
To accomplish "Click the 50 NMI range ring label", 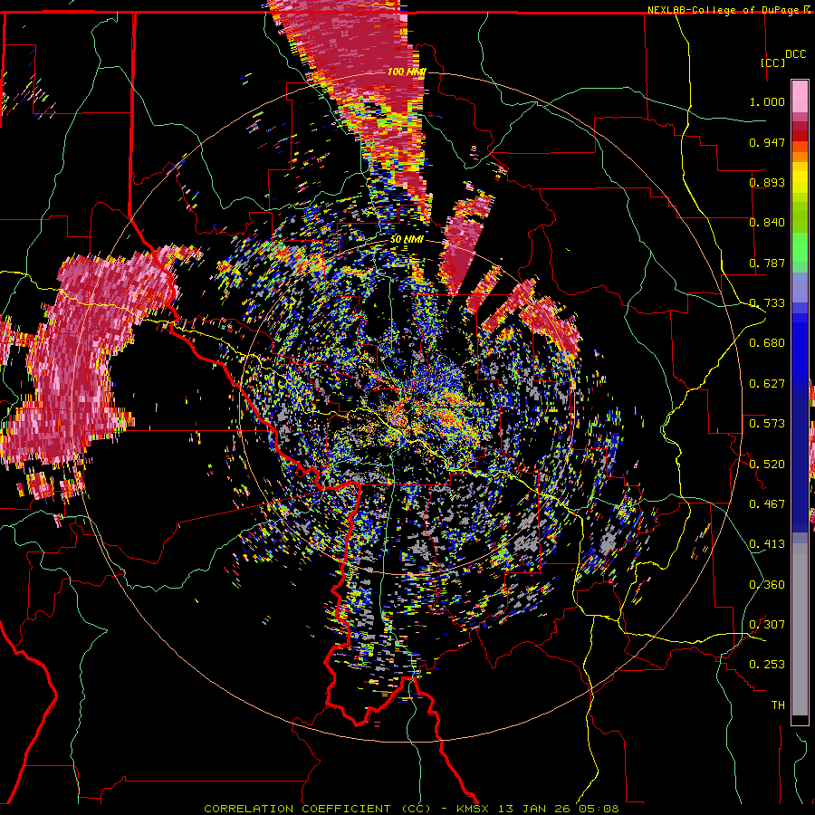I will click(x=407, y=240).
